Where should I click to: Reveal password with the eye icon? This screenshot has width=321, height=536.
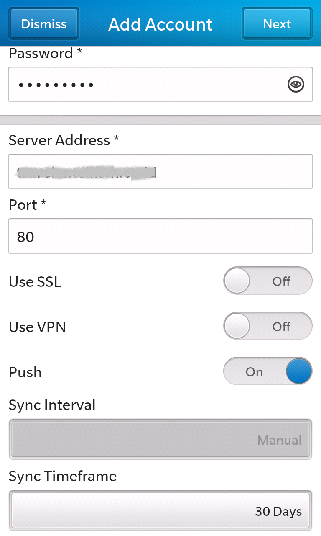(296, 84)
